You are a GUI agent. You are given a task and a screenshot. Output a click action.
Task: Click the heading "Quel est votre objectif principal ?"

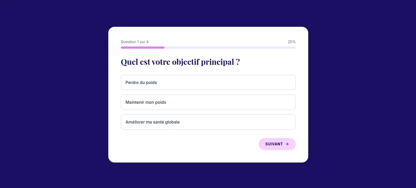[180, 62]
